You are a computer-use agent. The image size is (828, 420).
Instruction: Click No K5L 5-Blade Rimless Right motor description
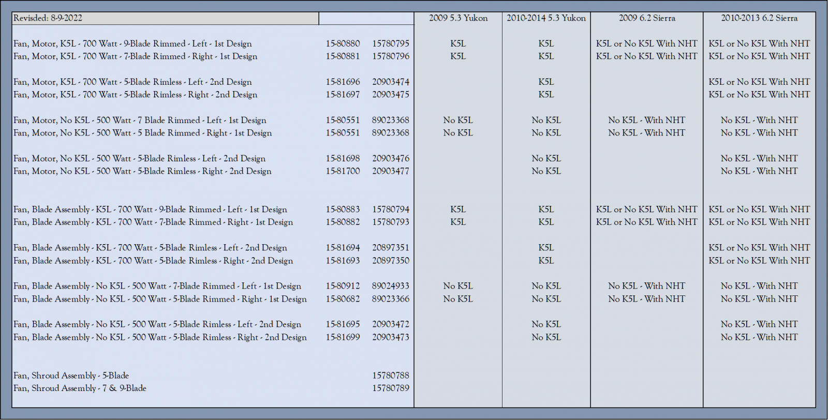[x=142, y=171]
